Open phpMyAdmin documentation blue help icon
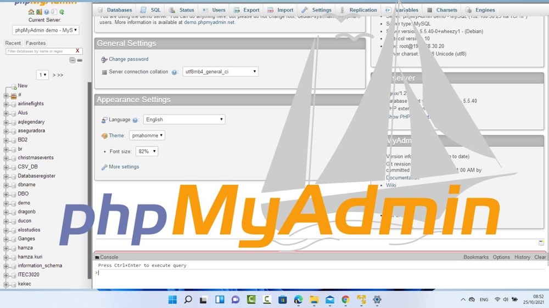Screen dimensions: 549x308 47,12
